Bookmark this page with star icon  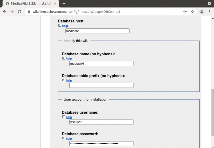193,11
